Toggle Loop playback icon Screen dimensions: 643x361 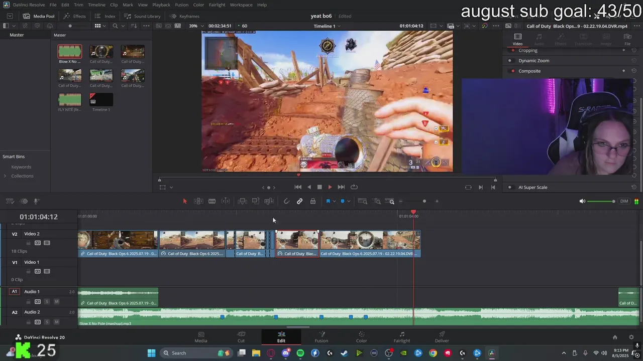[x=354, y=187]
